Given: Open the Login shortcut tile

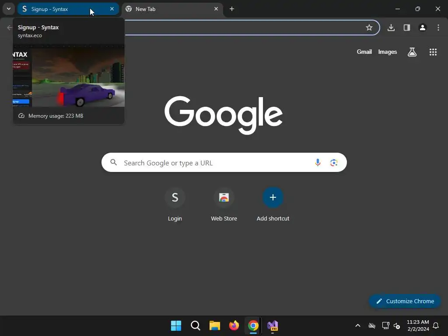Looking at the screenshot, I should click(x=175, y=204).
